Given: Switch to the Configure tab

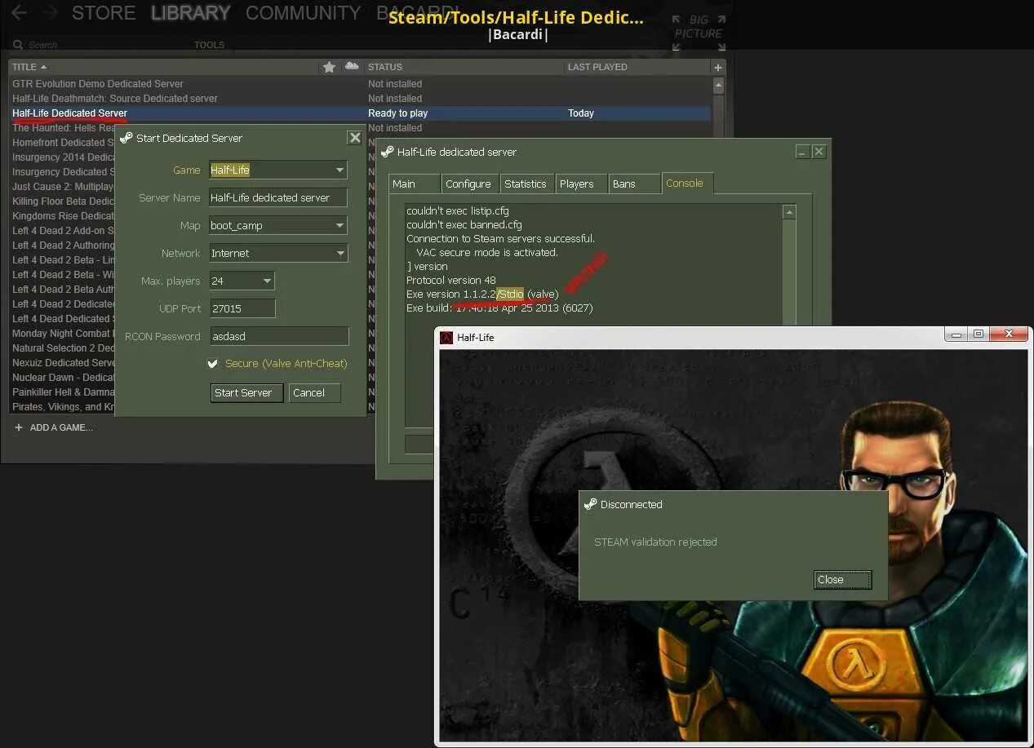Looking at the screenshot, I should 468,184.
